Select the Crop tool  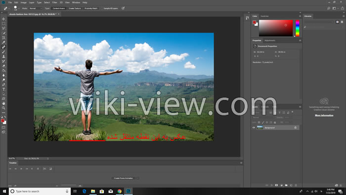(x=3, y=38)
